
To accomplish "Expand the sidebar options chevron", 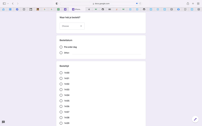I will tap(8, 4).
